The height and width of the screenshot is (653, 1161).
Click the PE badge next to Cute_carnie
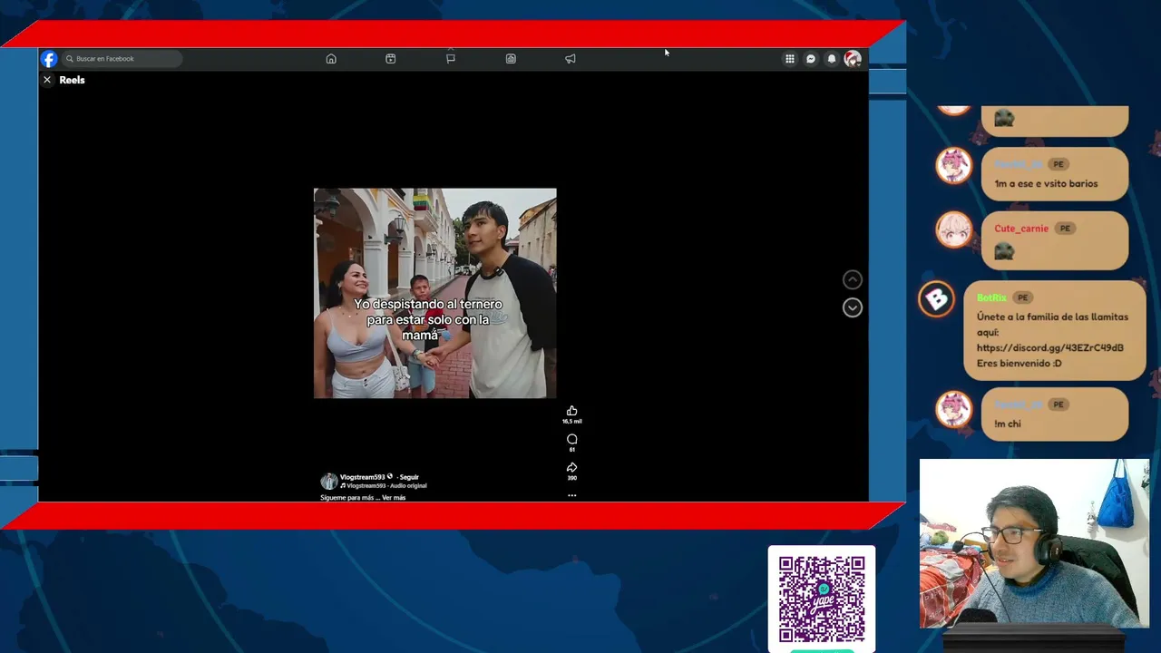tap(1065, 229)
